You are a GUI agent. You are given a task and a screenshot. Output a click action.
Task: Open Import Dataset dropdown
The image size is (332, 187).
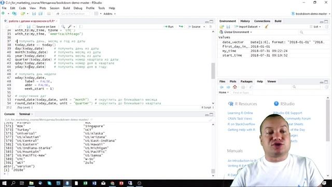pos(247,26)
